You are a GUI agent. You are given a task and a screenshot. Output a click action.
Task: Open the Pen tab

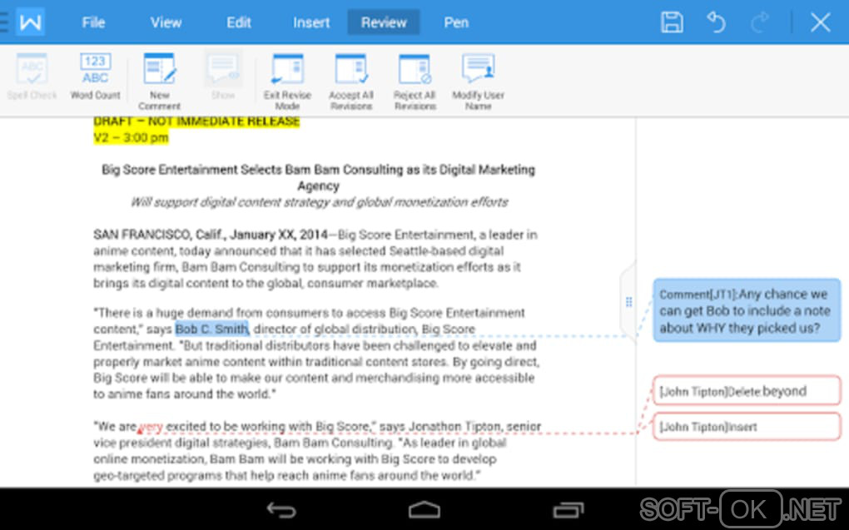click(x=456, y=22)
